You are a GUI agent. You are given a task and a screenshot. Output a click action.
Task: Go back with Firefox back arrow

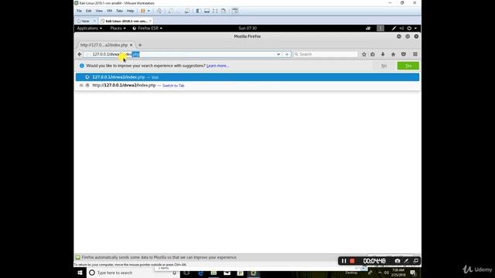click(80, 54)
